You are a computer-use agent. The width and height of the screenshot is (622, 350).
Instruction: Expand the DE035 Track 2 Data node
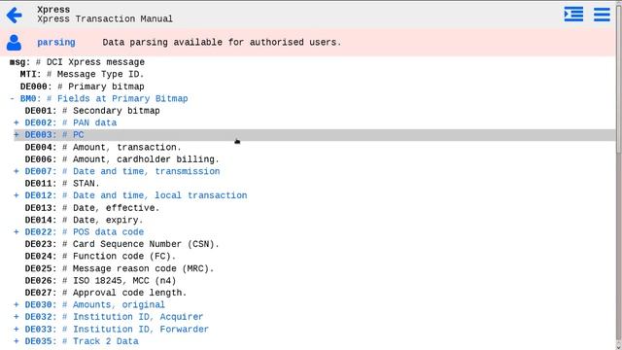click(17, 341)
